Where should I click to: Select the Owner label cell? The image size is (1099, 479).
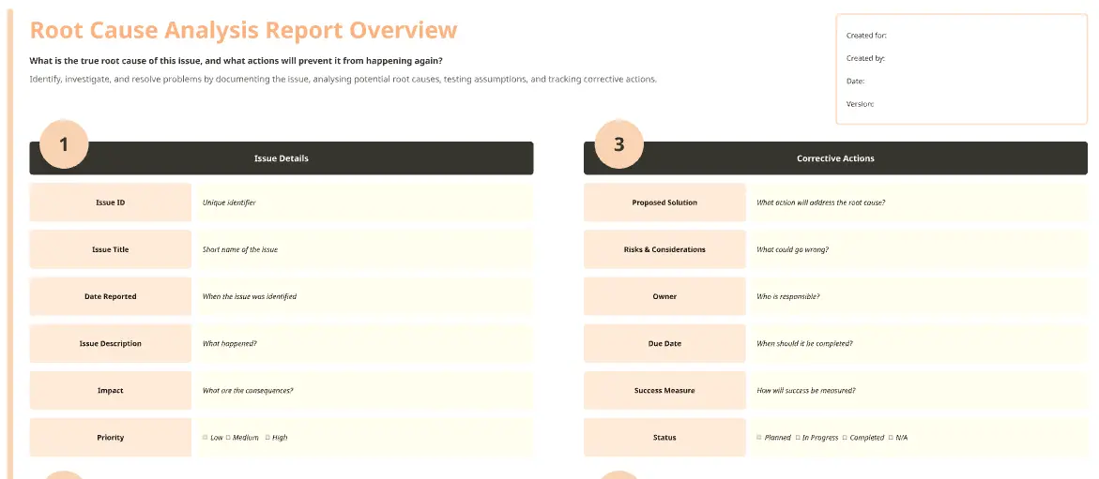664,296
